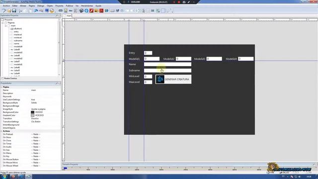Click the Build disc toolbar icon
318x179 pixels.
pyautogui.click(x=52, y=10)
